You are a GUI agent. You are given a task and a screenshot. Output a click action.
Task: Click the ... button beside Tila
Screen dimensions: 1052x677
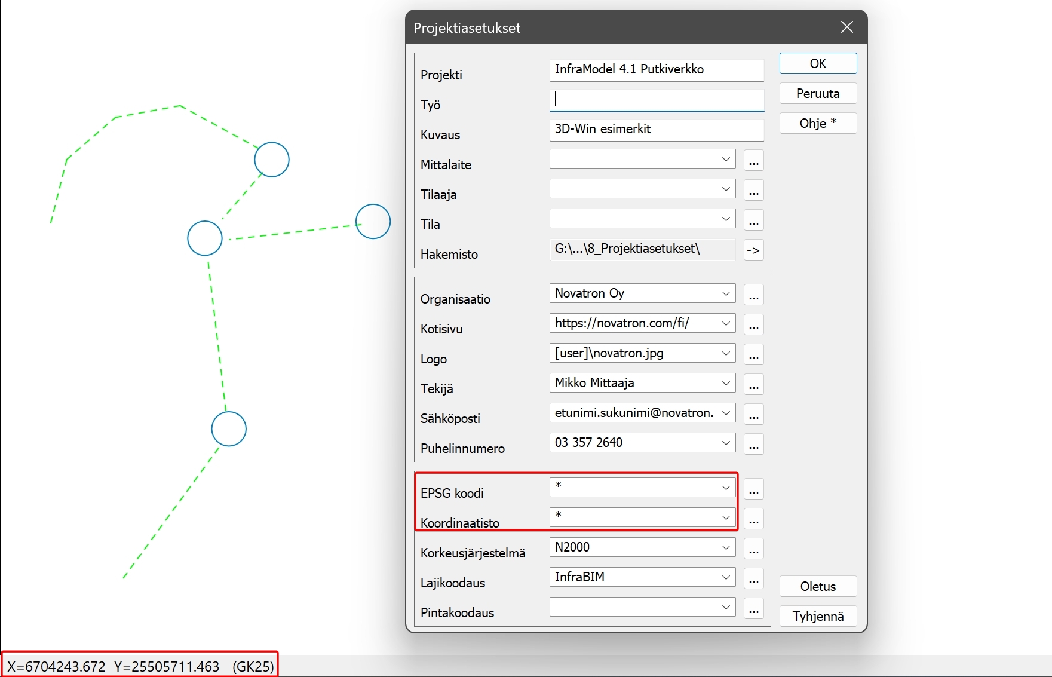click(754, 220)
